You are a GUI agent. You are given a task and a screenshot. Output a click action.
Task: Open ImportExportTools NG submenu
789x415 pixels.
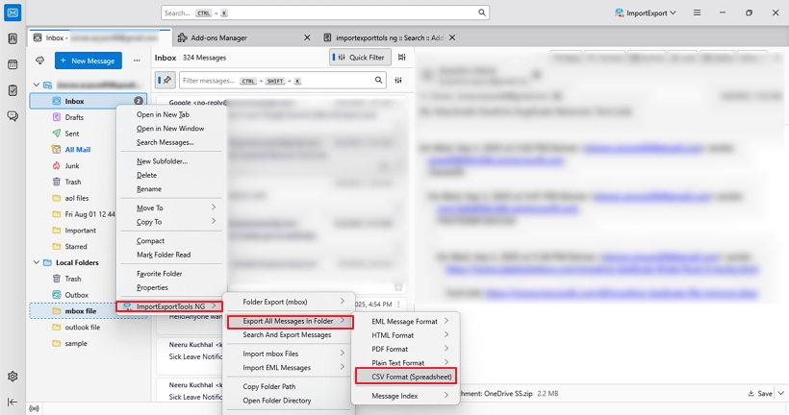[169, 306]
